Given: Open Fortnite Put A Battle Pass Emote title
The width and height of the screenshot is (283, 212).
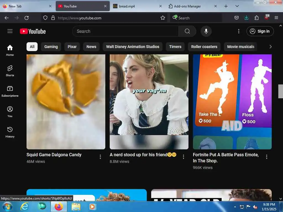Looking at the screenshot, I should point(226,158).
